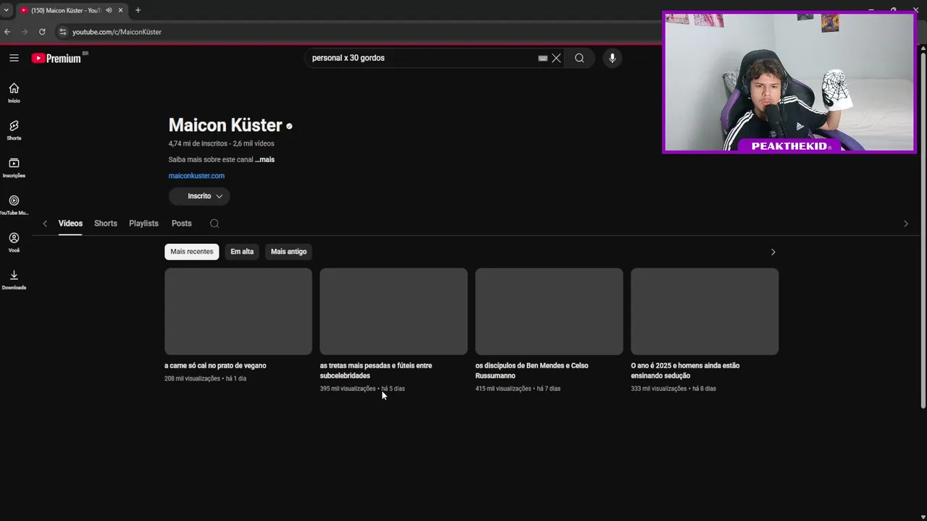Screen dimensions: 927x521
Task: Click thumbnail of the ensinando sedução video
Action: 705,311
